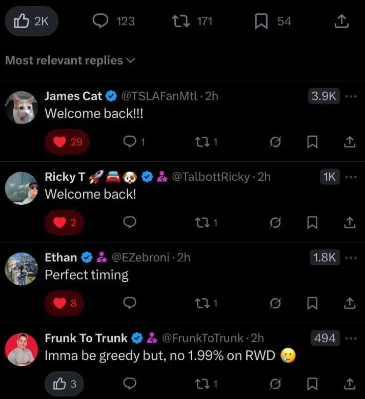This screenshot has width=365, height=399.
Task: Open the Frunk To Trunk display name
Action: [x=86, y=338]
